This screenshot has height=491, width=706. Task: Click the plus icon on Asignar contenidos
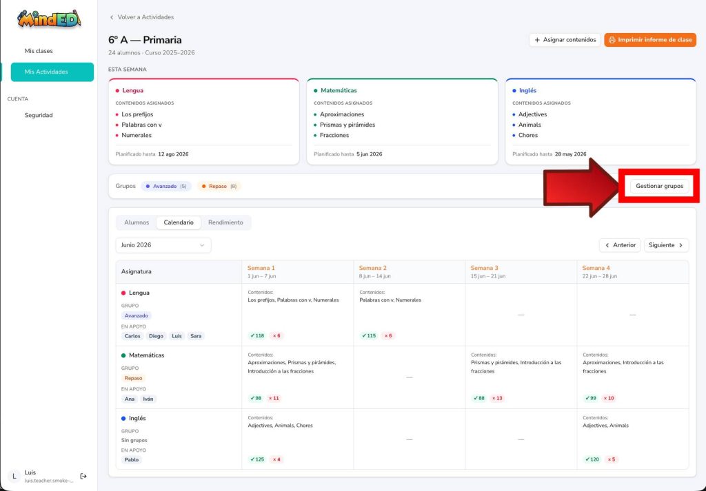pos(536,40)
